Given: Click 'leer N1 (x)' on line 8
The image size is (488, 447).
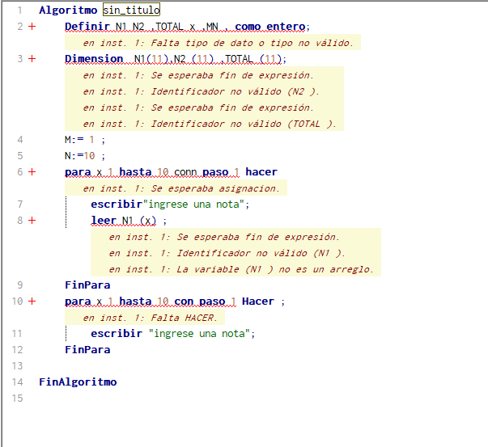Looking at the screenshot, I should (x=124, y=221).
